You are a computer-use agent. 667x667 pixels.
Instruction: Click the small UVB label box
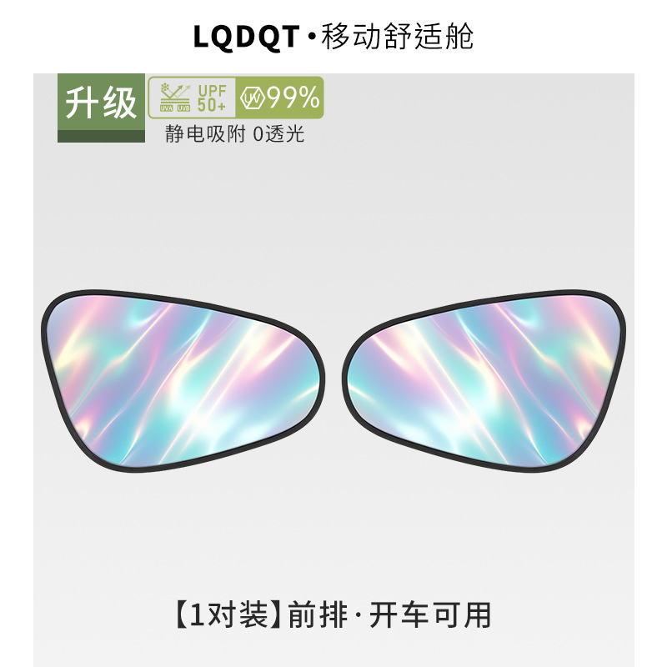click(x=183, y=108)
